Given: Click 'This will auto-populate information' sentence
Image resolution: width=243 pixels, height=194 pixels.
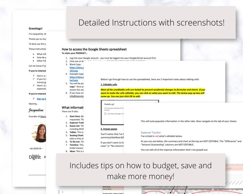Looking at the screenshot, I should (x=189, y=121).
